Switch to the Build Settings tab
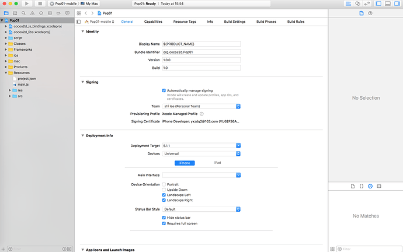 [x=235, y=22]
